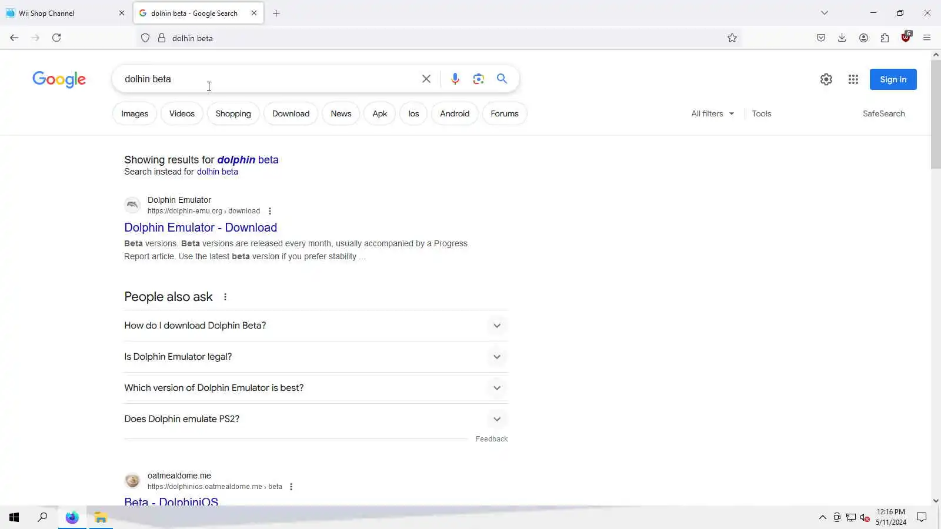Filter results by Images
This screenshot has width=941, height=529.
coord(135,113)
